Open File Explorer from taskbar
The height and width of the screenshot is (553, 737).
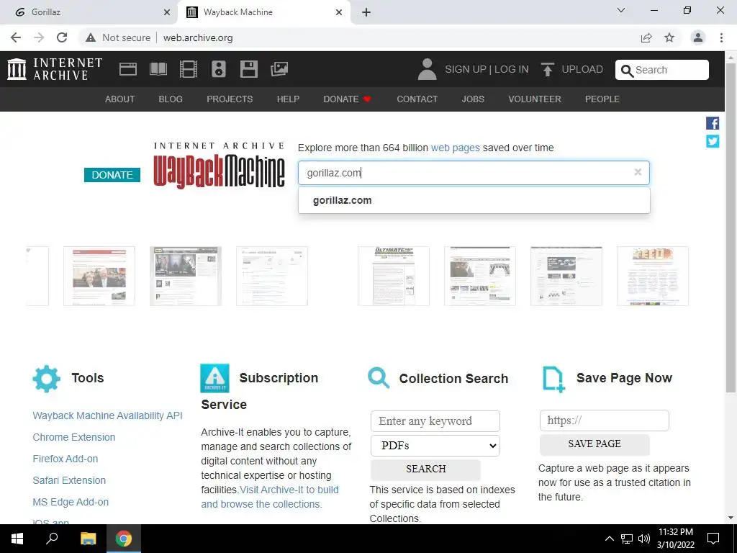coord(88,539)
